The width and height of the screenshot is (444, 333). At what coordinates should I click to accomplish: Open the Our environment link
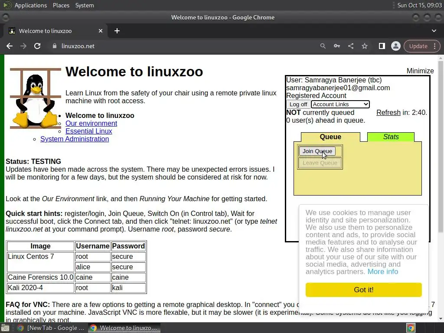tap(91, 124)
